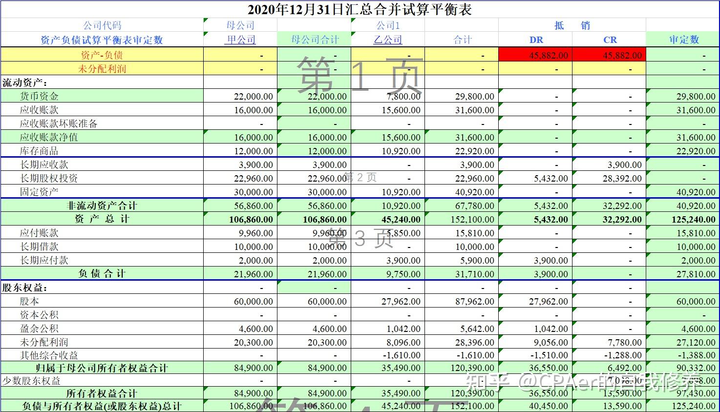Select the 母公司合计 column header

[315, 40]
